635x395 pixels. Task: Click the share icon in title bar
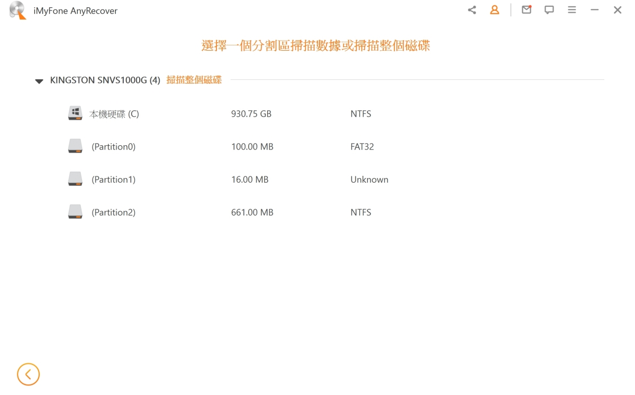click(472, 10)
